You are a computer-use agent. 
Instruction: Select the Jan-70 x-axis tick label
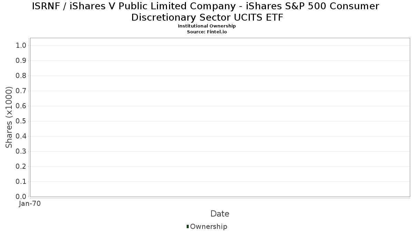(x=30, y=204)
